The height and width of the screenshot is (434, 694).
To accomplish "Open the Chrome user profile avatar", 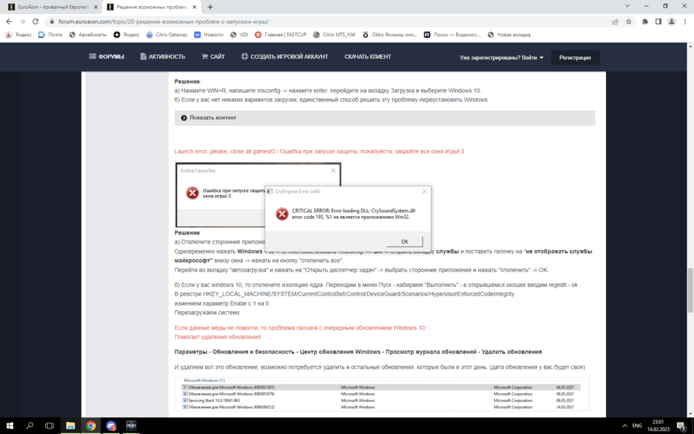I will (671, 22).
